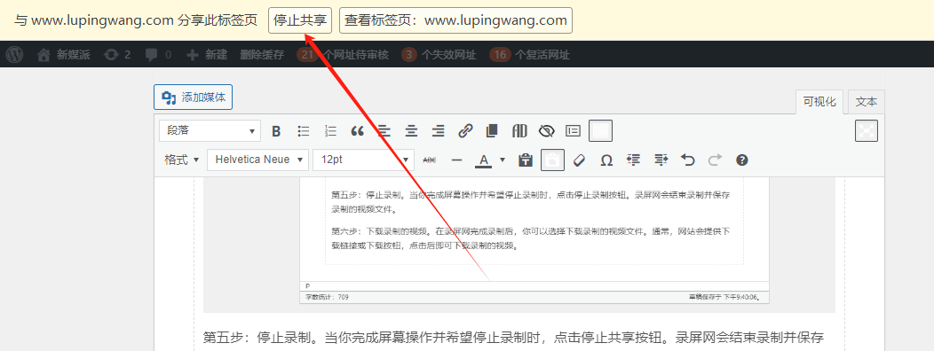Open the special character Omega dialog
Viewport: 934px width, 351px height.
point(606,160)
